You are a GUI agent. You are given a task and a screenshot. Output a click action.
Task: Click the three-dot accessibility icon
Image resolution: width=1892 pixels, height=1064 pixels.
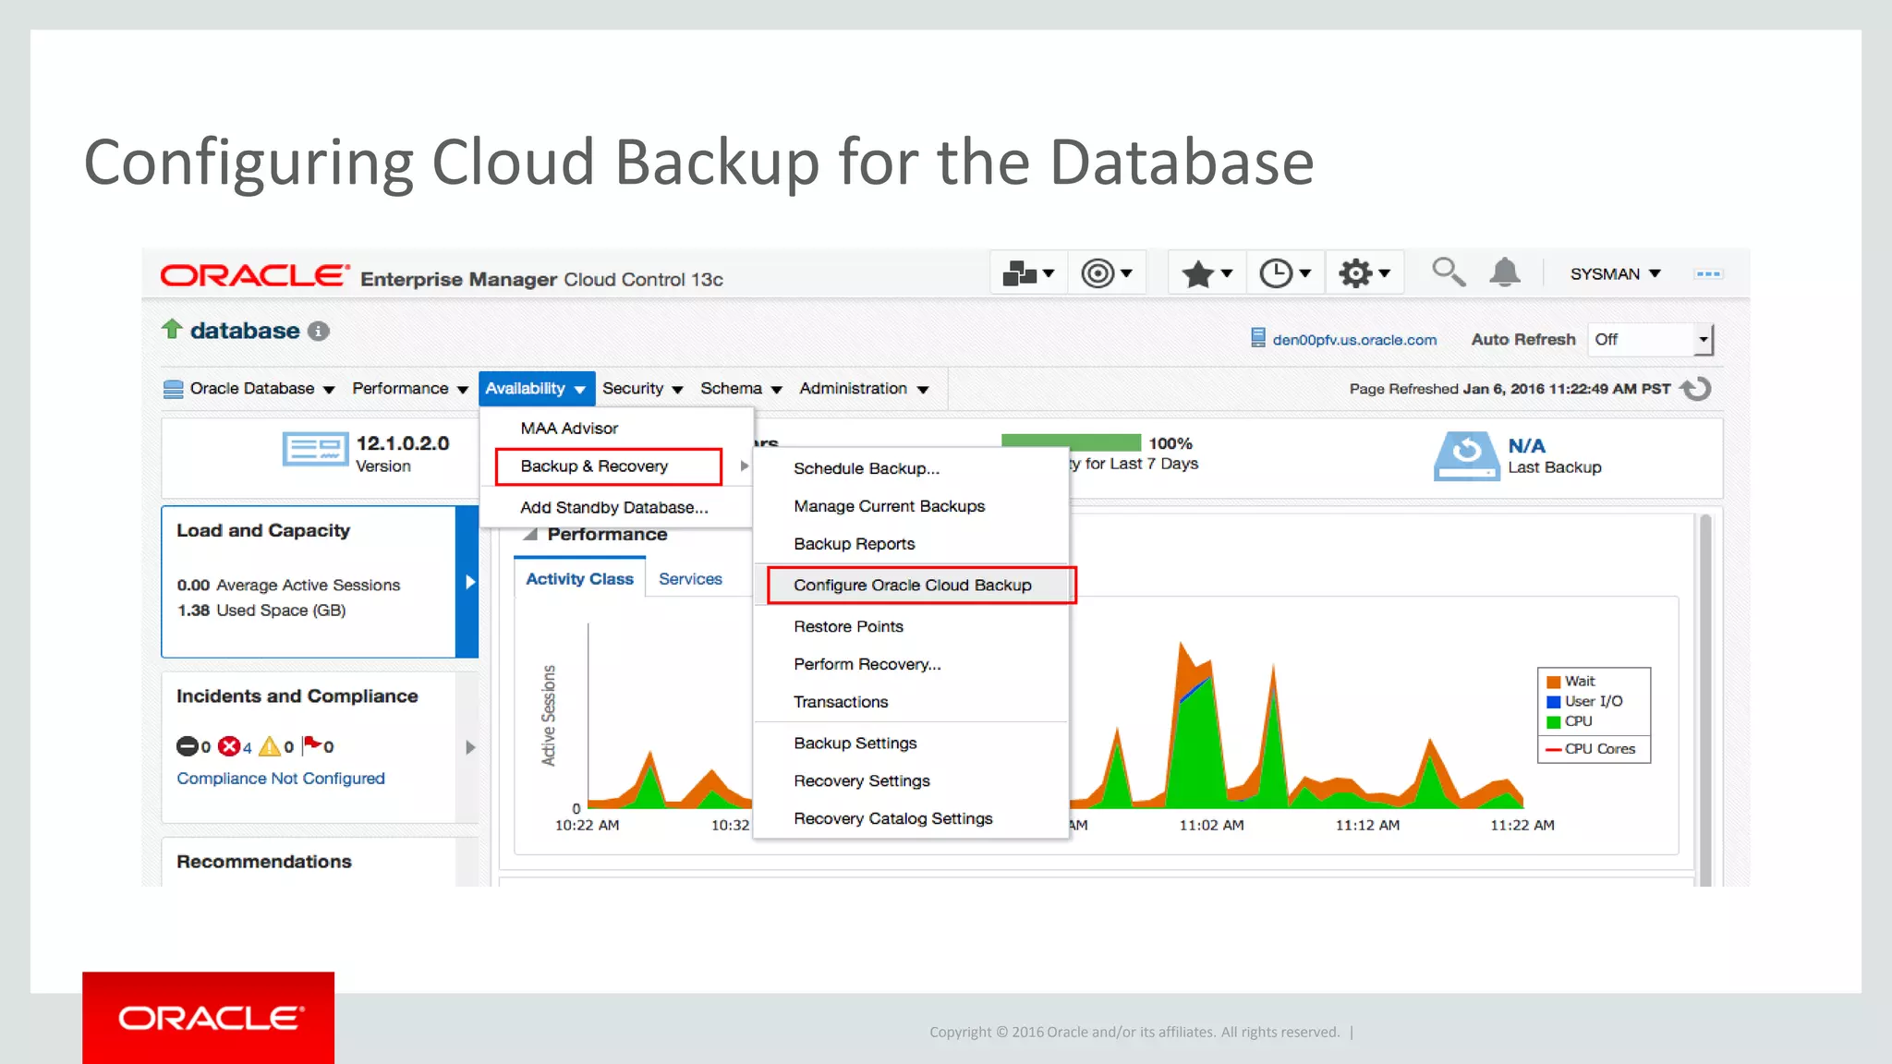(x=1708, y=274)
